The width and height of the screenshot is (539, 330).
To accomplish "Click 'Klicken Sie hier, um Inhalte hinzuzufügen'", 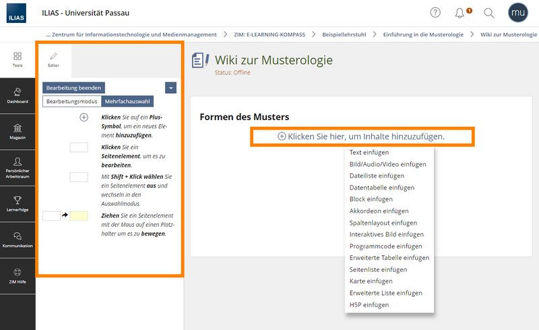I will click(x=362, y=136).
